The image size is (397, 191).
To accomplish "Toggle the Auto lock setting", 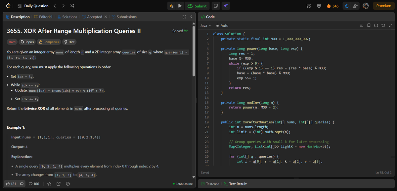I will (222, 25).
